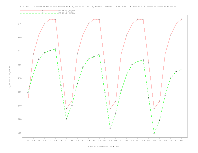This screenshot has width=198, height=153.
Task: Click x-axis tick label 39
Action: point(99,140)
